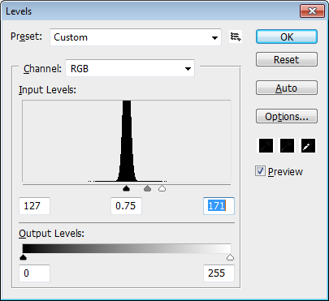Click the histogram display area
329x301 pixels.
point(127,141)
